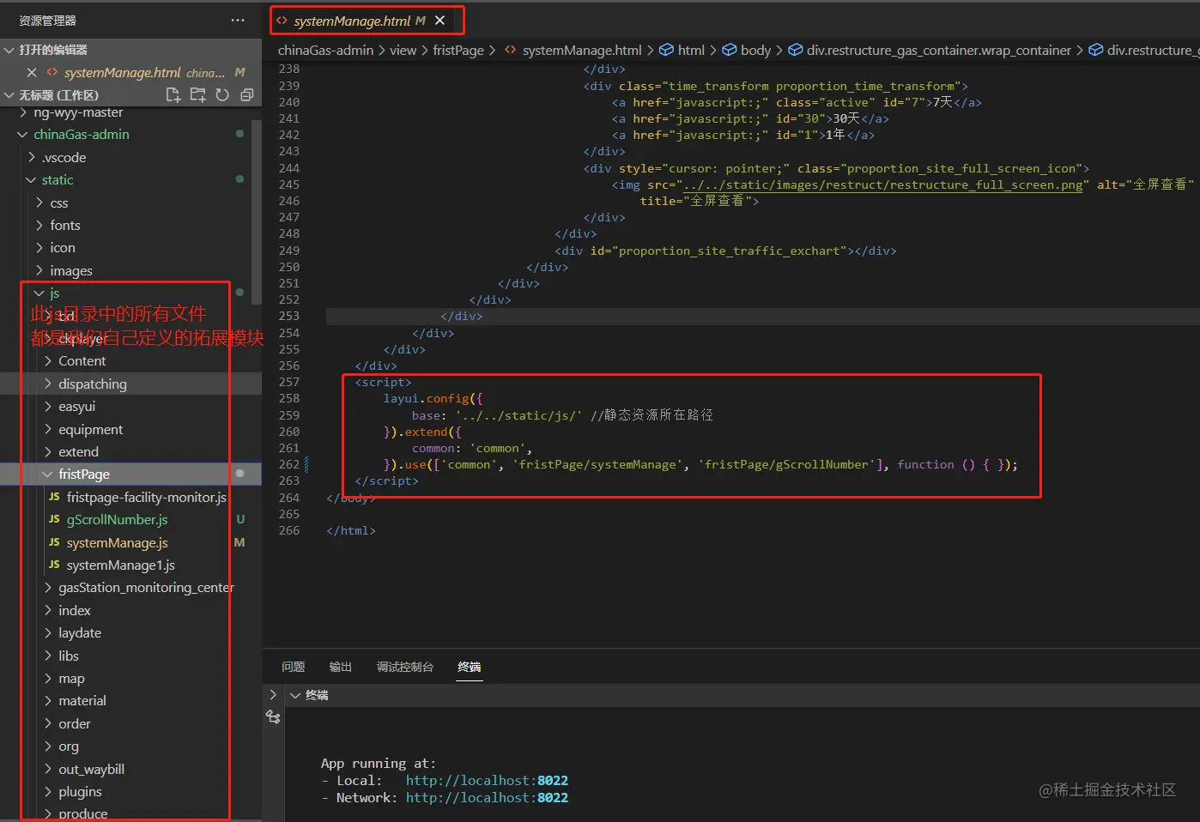Switch to the 问题 panel tab
Viewport: 1200px width, 822px height.
[293, 667]
